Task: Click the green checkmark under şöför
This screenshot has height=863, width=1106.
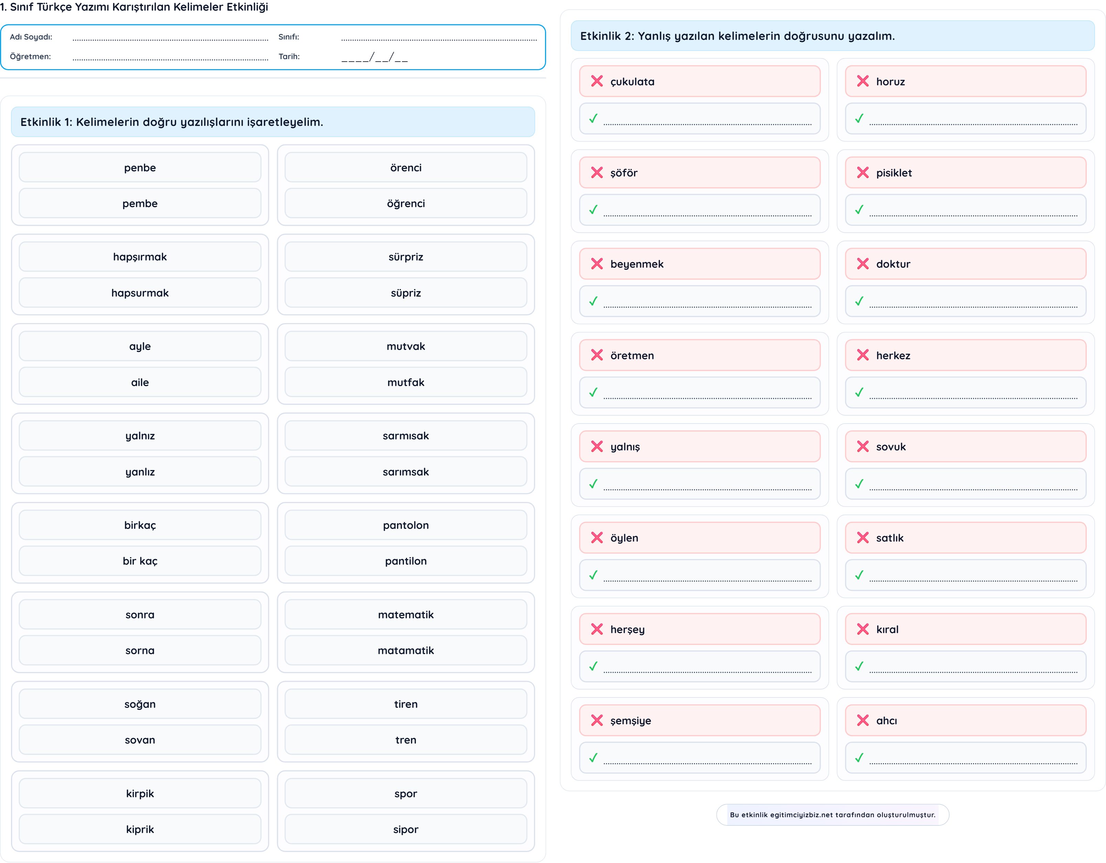Action: 594,210
